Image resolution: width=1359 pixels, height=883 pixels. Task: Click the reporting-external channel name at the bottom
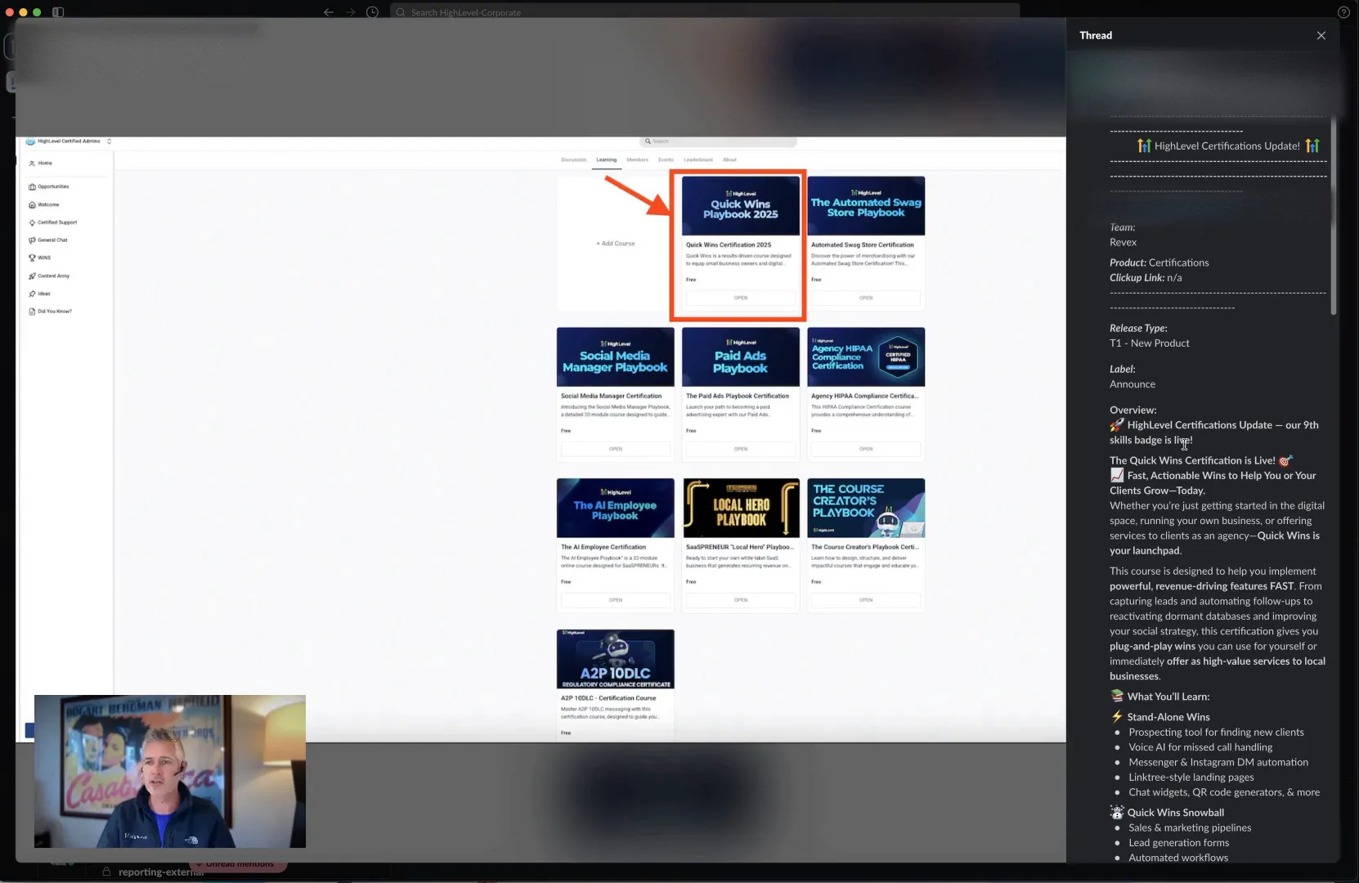(x=160, y=872)
